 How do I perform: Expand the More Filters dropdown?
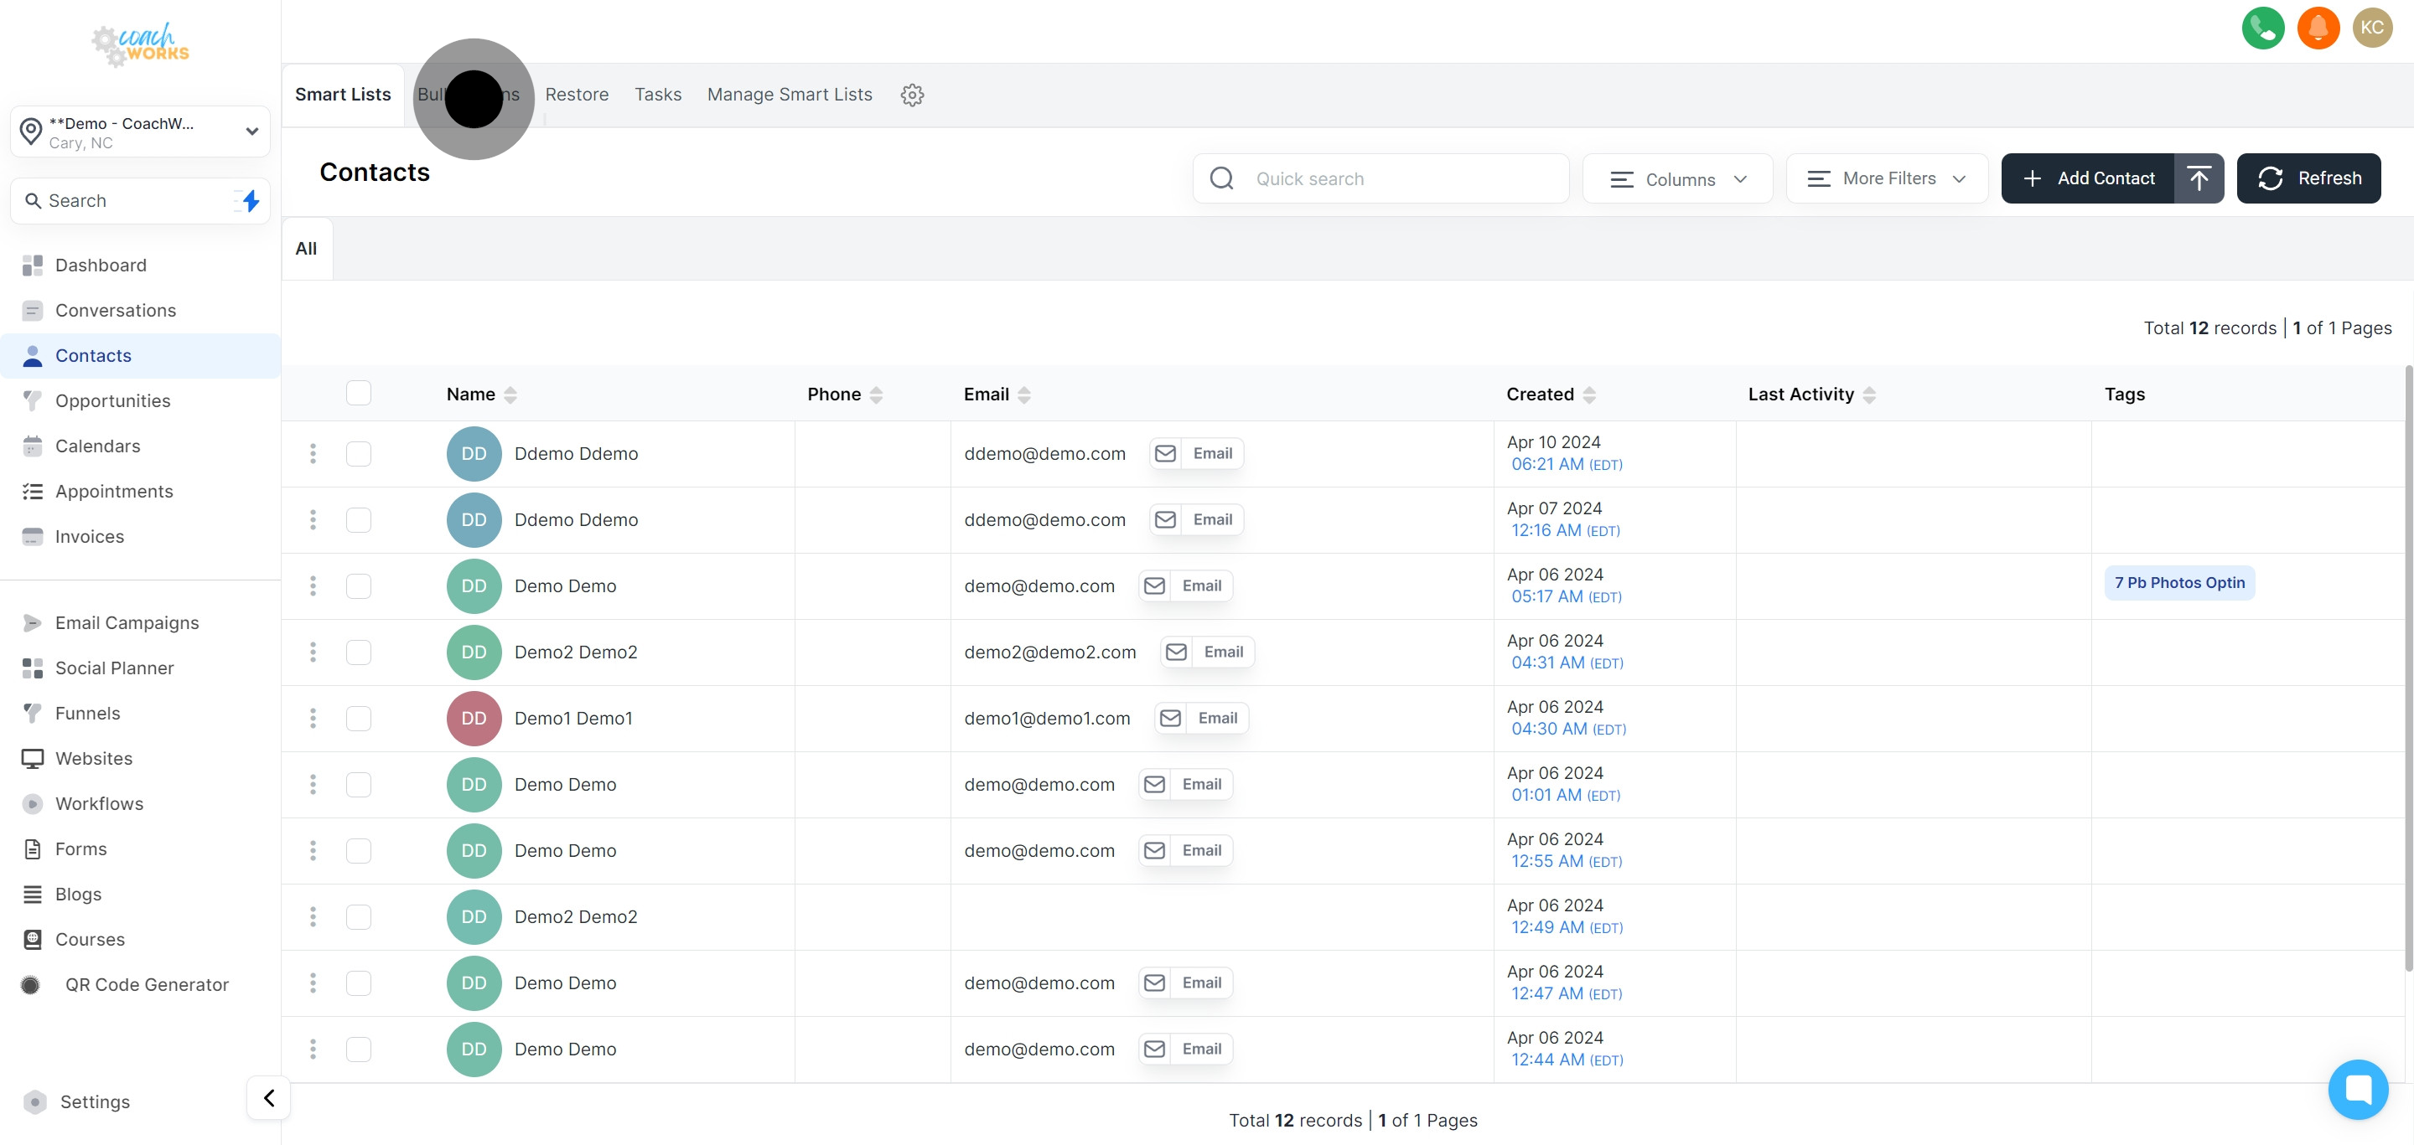coord(1887,178)
